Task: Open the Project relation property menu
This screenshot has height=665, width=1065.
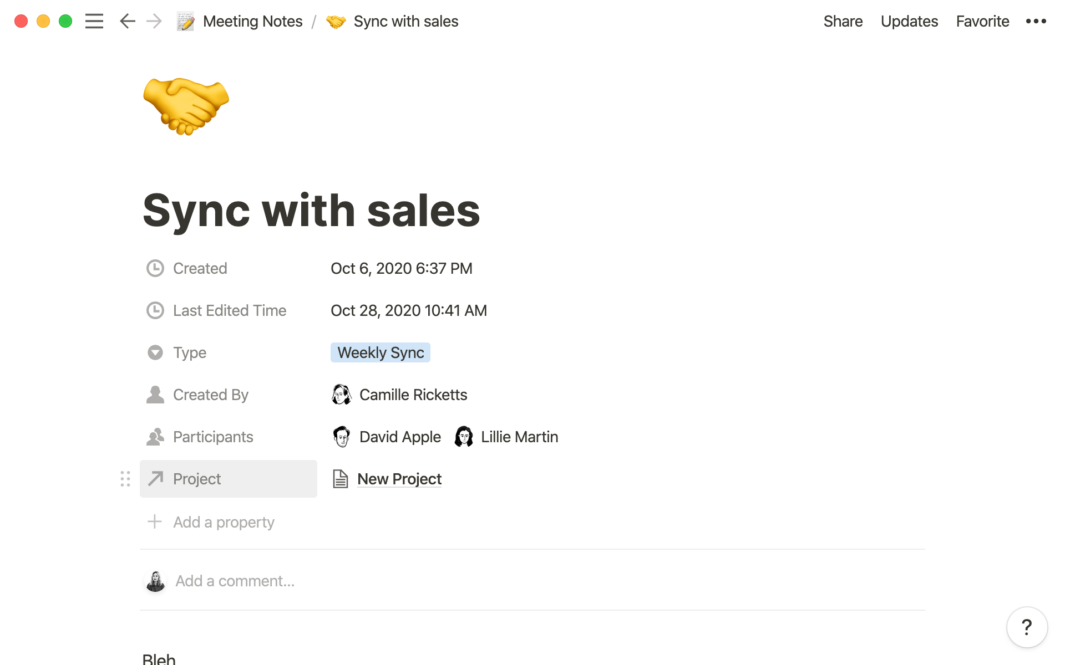Action: coord(197,479)
